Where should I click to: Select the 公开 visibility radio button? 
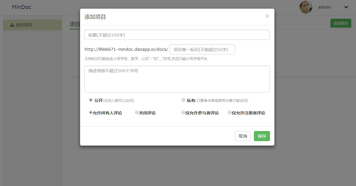(x=91, y=100)
